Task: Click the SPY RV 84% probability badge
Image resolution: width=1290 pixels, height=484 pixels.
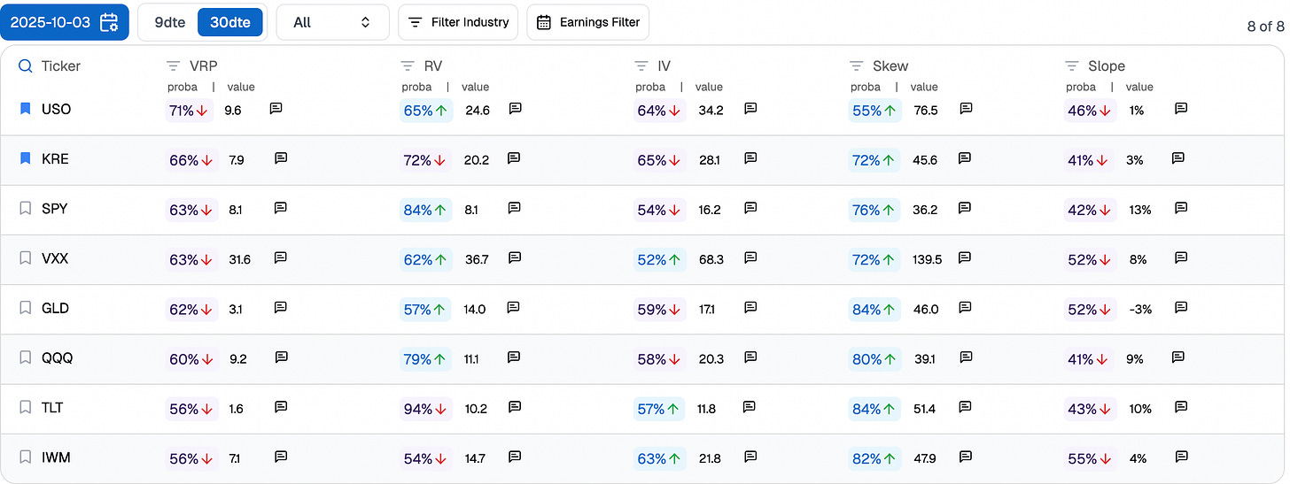Action: click(425, 211)
